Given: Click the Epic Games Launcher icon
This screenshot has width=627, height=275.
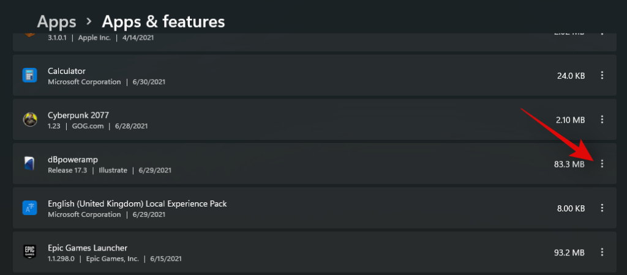Looking at the screenshot, I should pos(30,252).
